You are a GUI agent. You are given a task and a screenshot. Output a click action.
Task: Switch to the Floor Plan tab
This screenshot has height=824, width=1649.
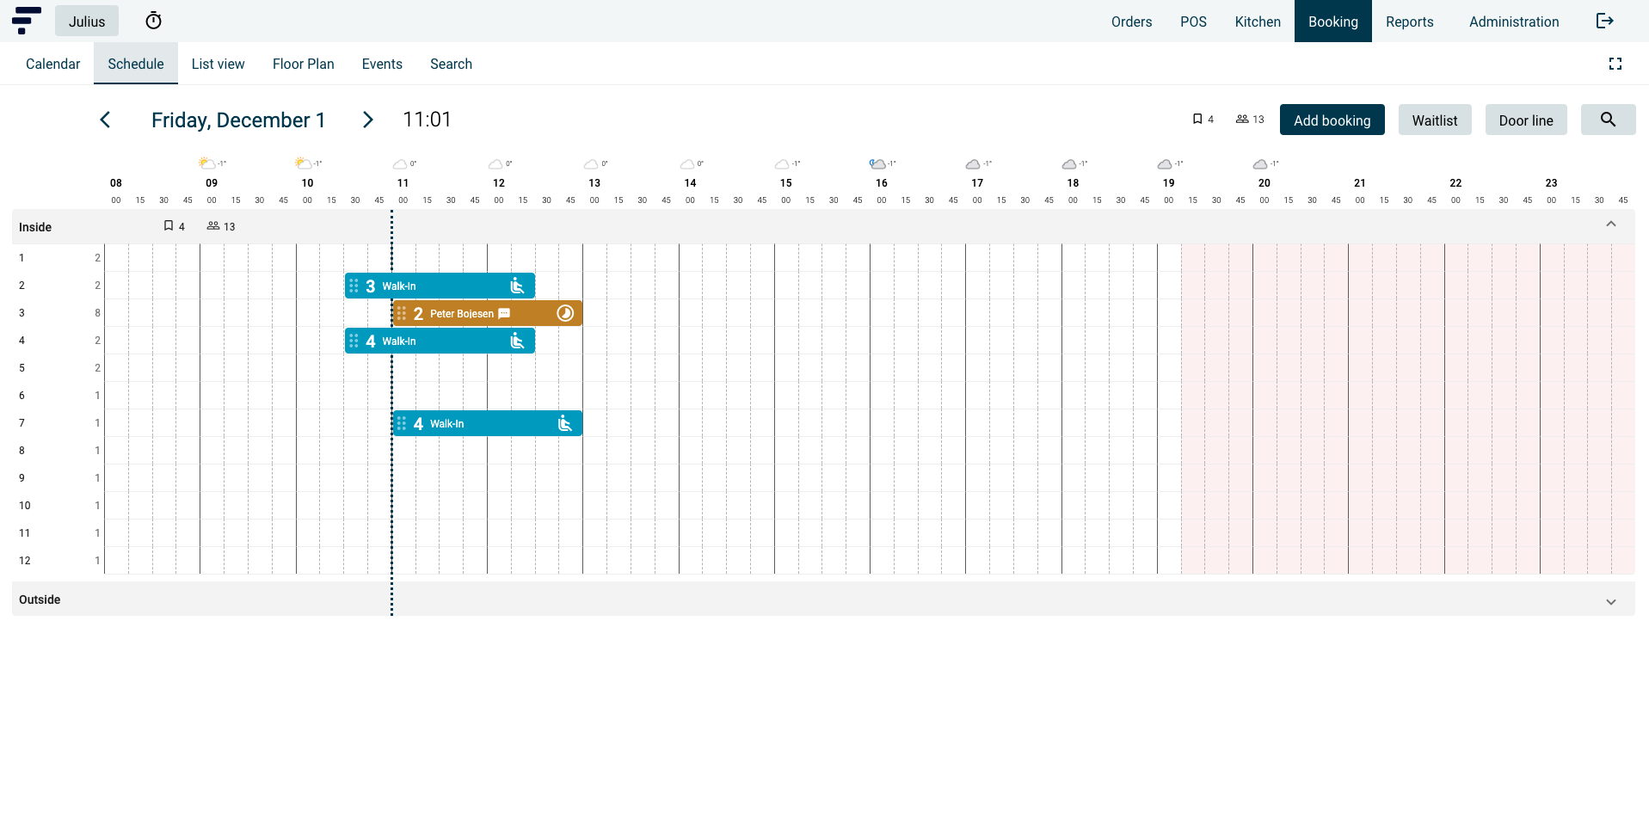(x=303, y=64)
